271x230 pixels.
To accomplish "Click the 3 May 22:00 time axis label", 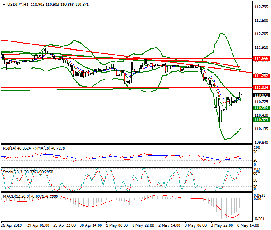I will 222,225.
